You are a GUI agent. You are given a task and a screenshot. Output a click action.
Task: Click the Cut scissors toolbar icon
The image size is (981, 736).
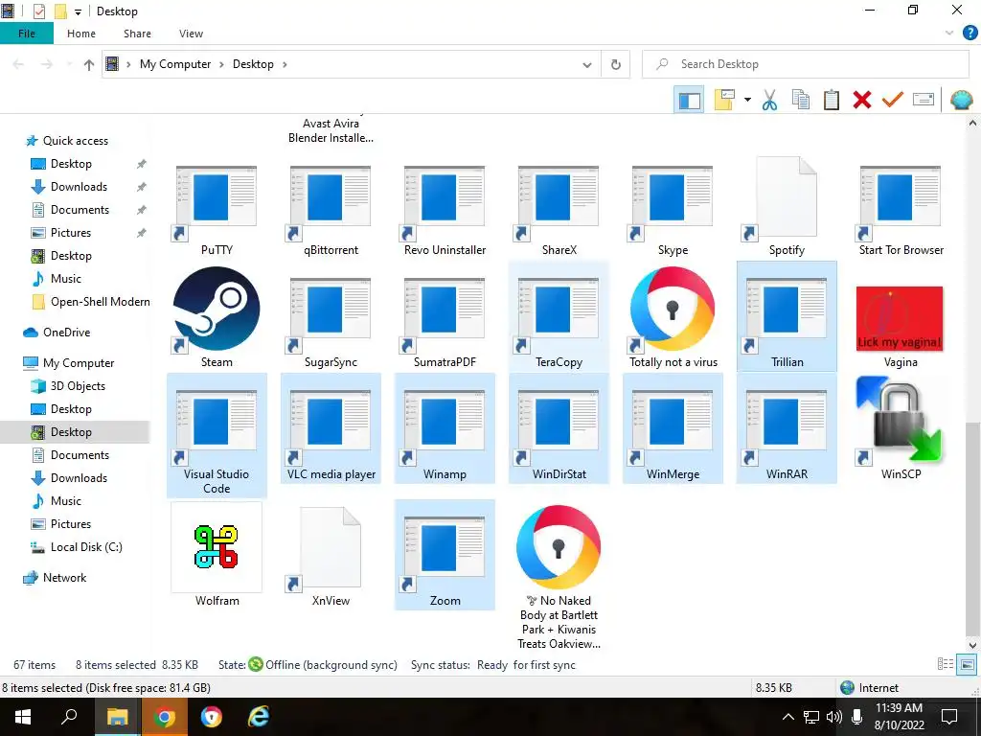point(769,100)
